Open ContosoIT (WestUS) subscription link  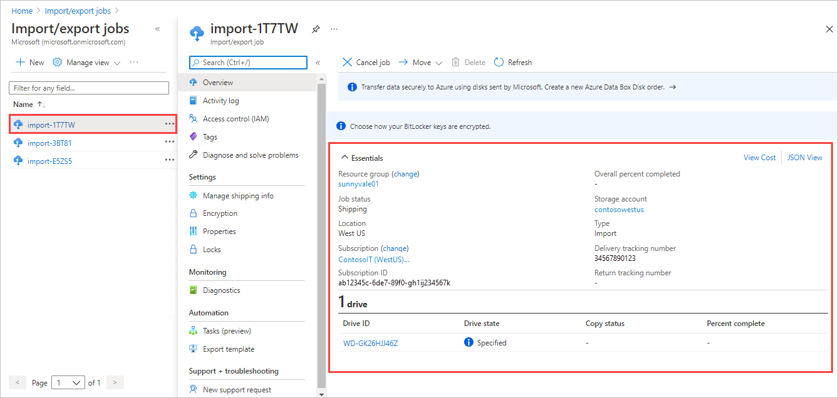pos(374,259)
